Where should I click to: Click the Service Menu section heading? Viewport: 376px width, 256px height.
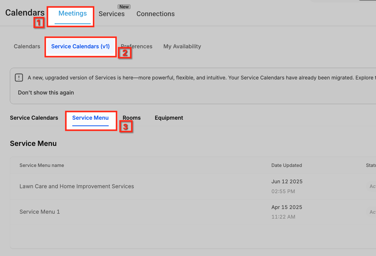pyautogui.click(x=33, y=143)
